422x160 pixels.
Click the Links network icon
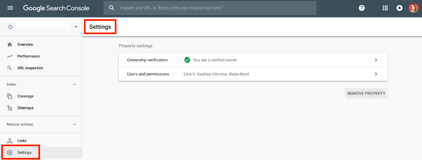10,141
